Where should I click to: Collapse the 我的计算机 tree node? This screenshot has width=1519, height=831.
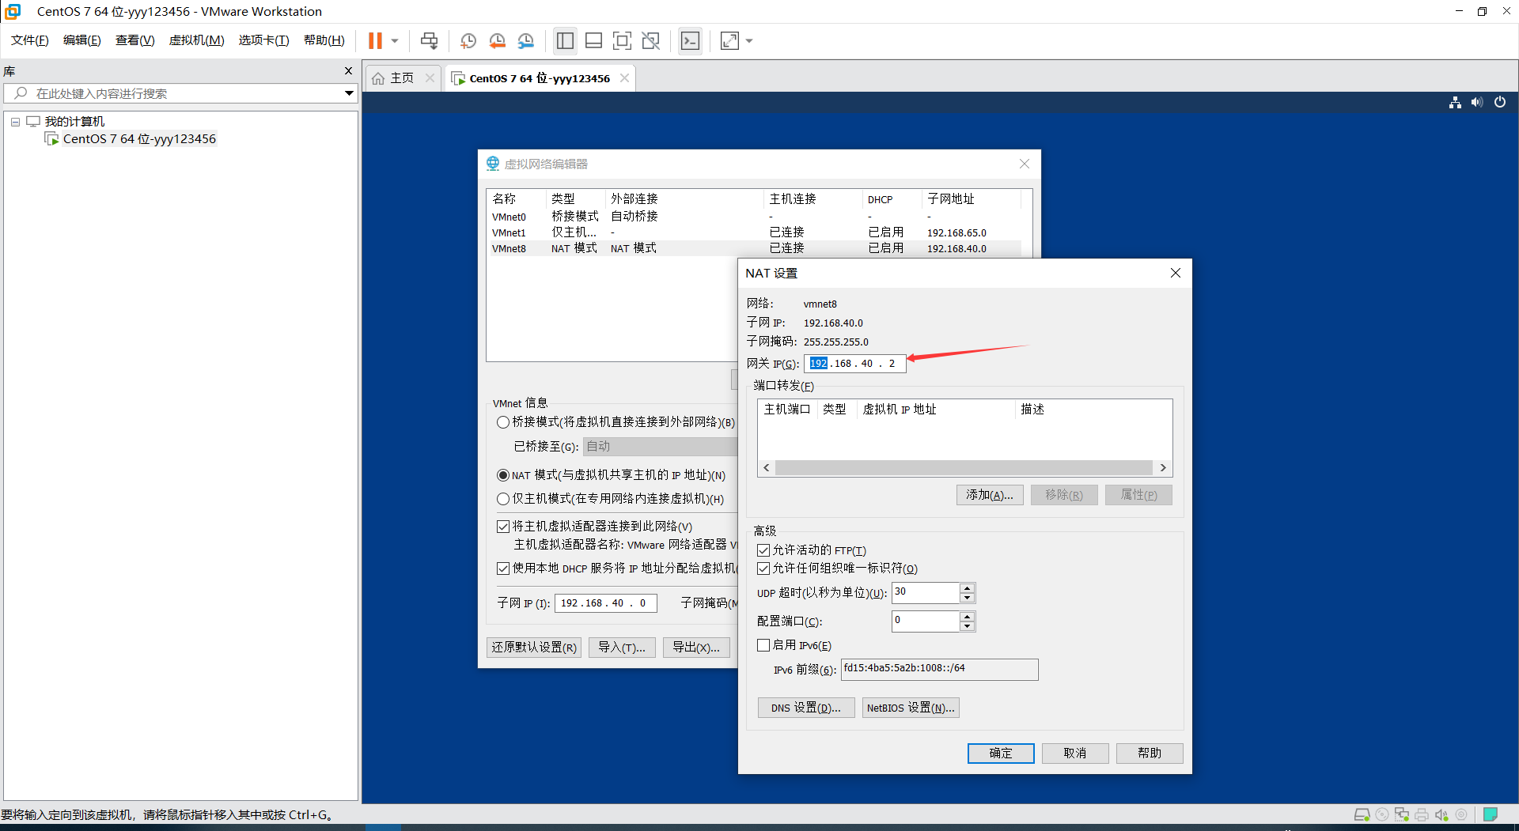pyautogui.click(x=15, y=122)
